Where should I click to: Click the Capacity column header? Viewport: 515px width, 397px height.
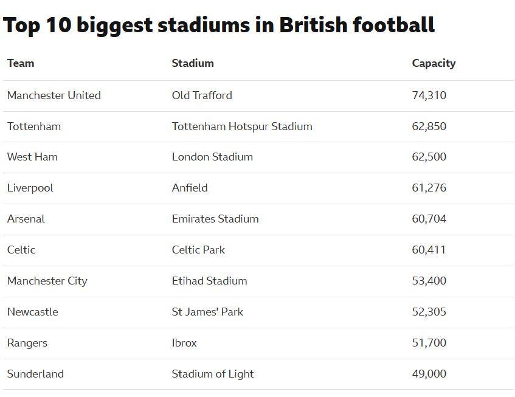[434, 63]
